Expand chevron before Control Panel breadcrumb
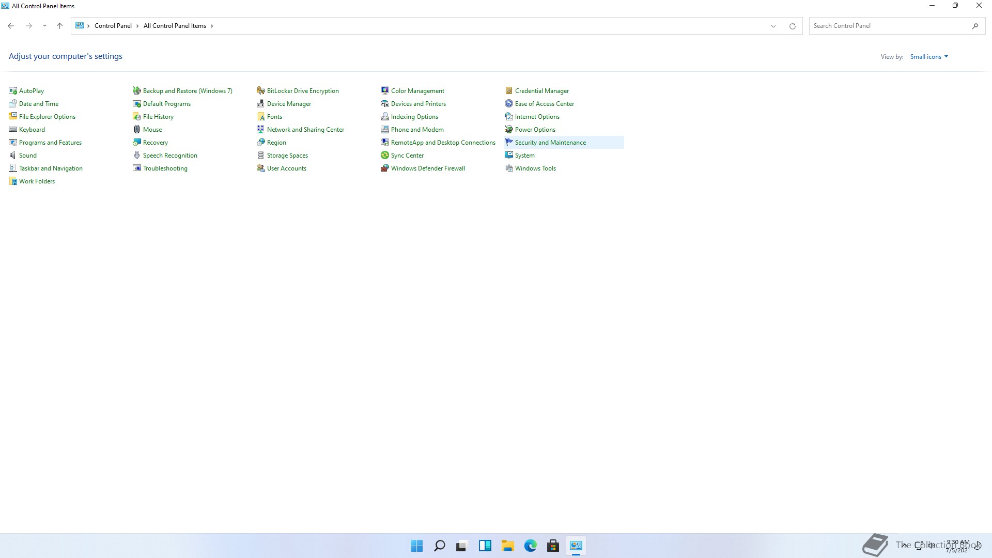Viewport: 992px width, 558px height. [x=88, y=26]
